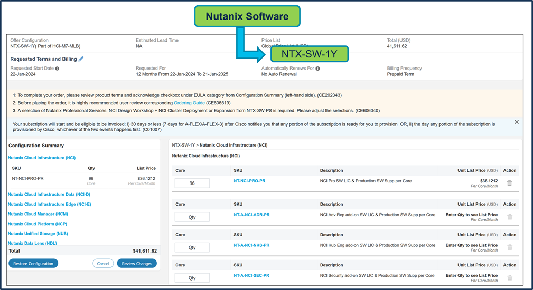Open info icon beside Automatically Renews For

tap(317, 69)
